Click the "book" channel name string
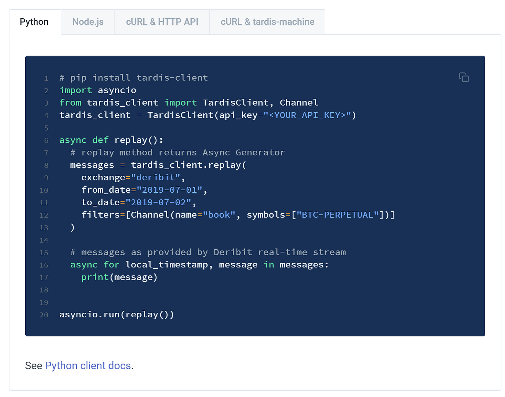 pyautogui.click(x=219, y=215)
